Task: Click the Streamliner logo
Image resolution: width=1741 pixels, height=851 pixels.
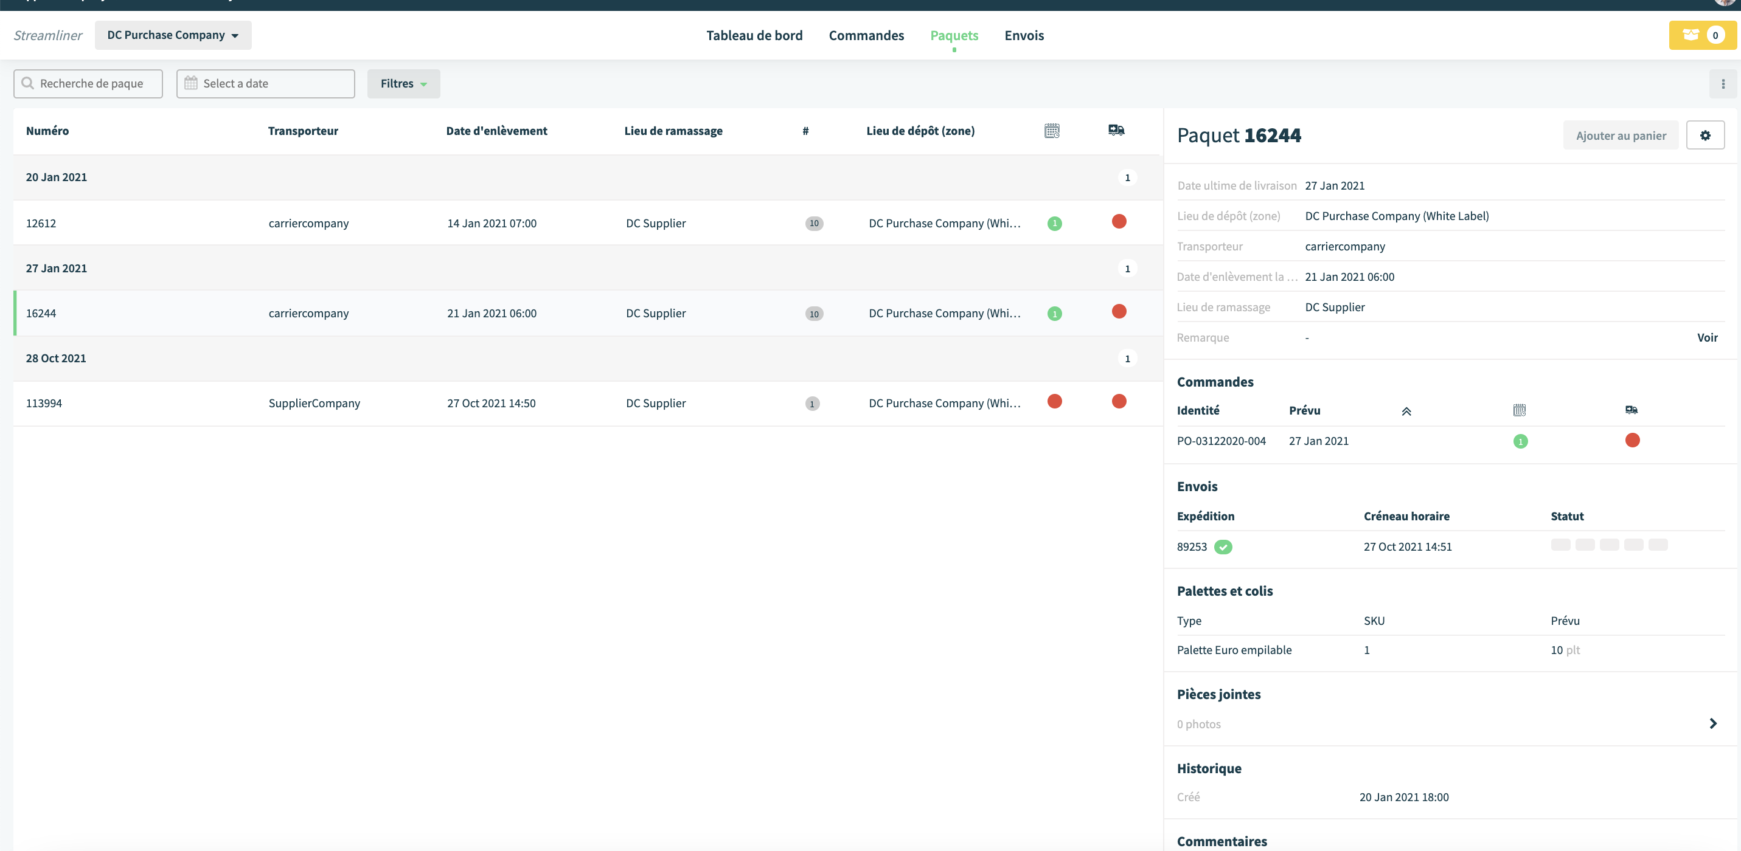Action: [x=48, y=35]
